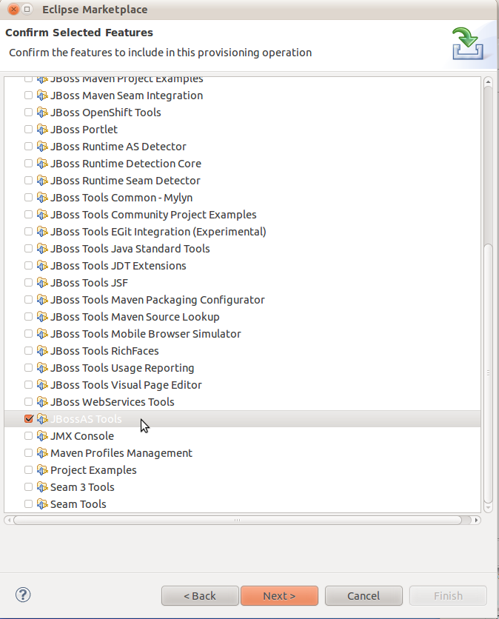Screen dimensions: 499x619
Task: Tick the Seam 3 Tools checkbox
Action: (29, 487)
